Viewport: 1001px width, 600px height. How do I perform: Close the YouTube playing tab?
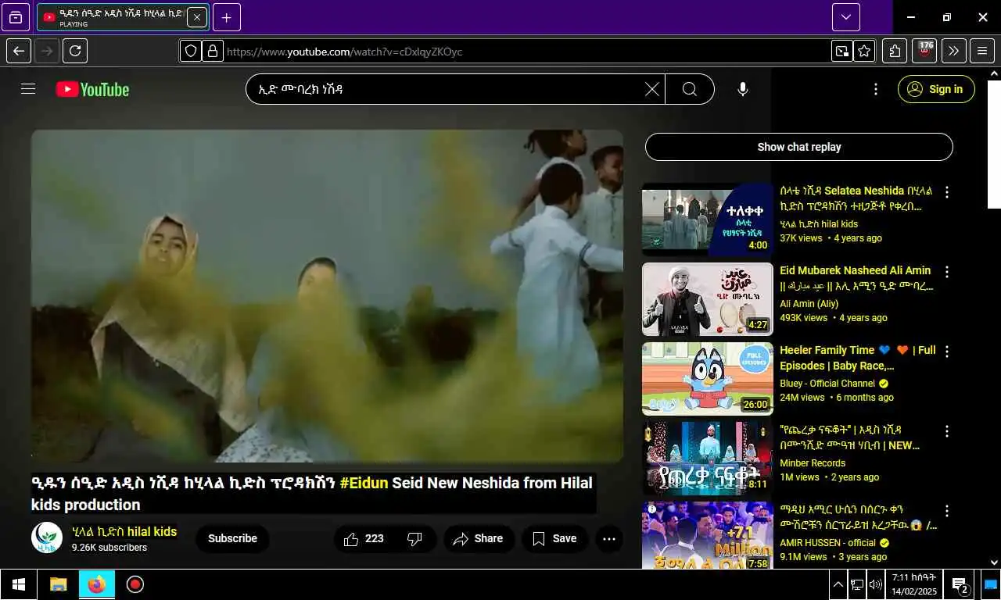(197, 17)
